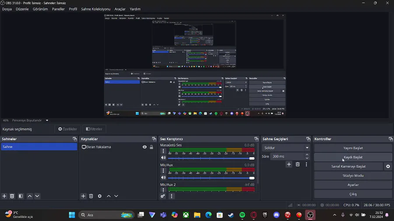The height and width of the screenshot is (221, 394).
Task: Open Steam from taskbar
Action: [231, 215]
